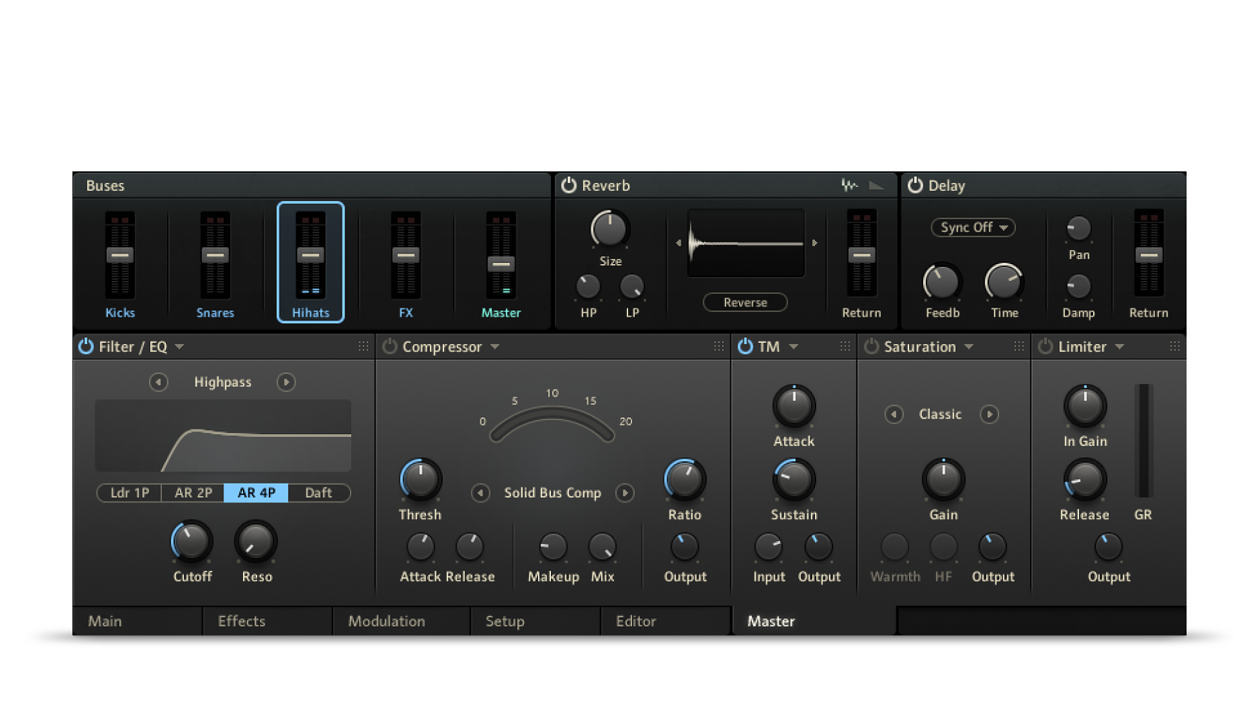Select the previous filter type arrow
The width and height of the screenshot is (1259, 718).
click(x=158, y=382)
